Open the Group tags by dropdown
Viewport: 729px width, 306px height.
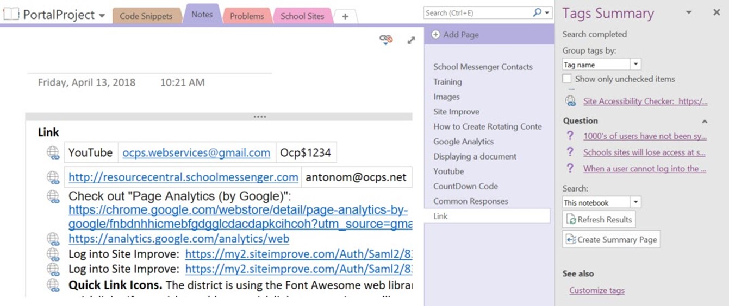tap(635, 65)
